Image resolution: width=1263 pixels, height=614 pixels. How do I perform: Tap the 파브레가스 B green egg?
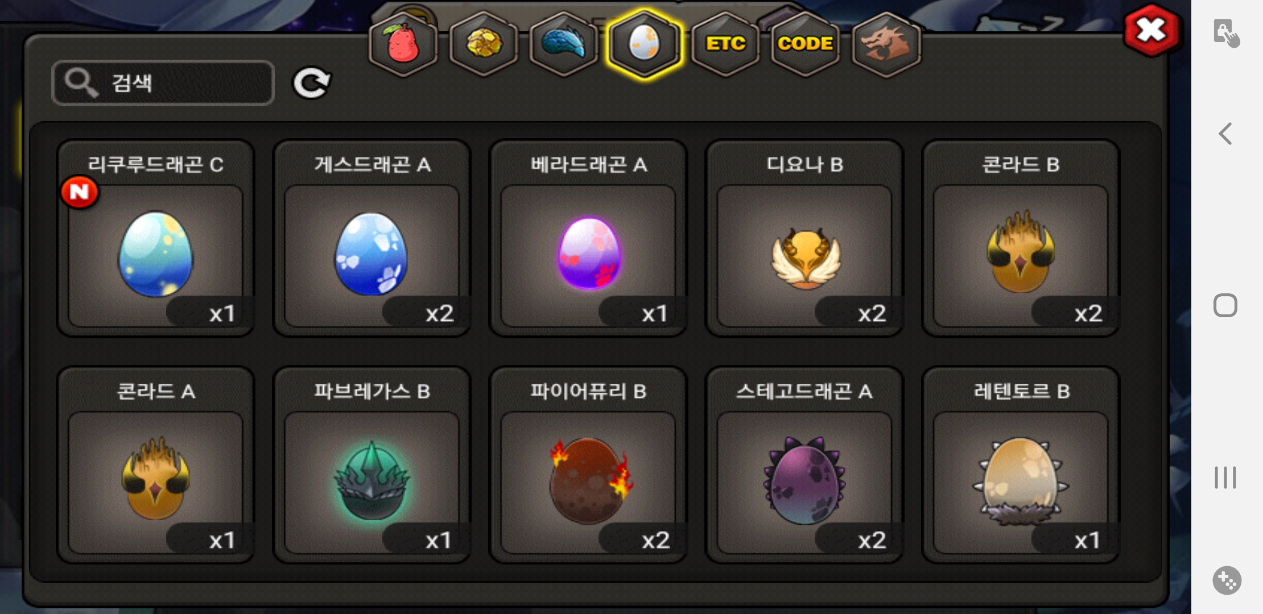(372, 465)
